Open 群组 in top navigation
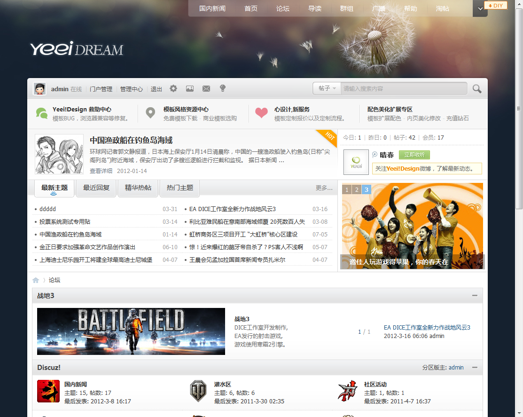Image resolution: width=523 pixels, height=417 pixels. tap(347, 8)
